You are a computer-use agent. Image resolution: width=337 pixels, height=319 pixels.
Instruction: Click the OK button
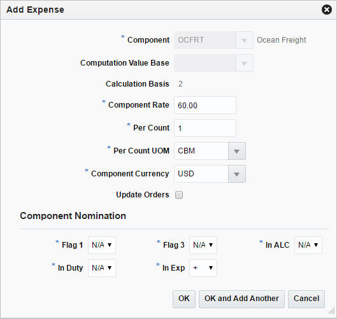tap(184, 299)
